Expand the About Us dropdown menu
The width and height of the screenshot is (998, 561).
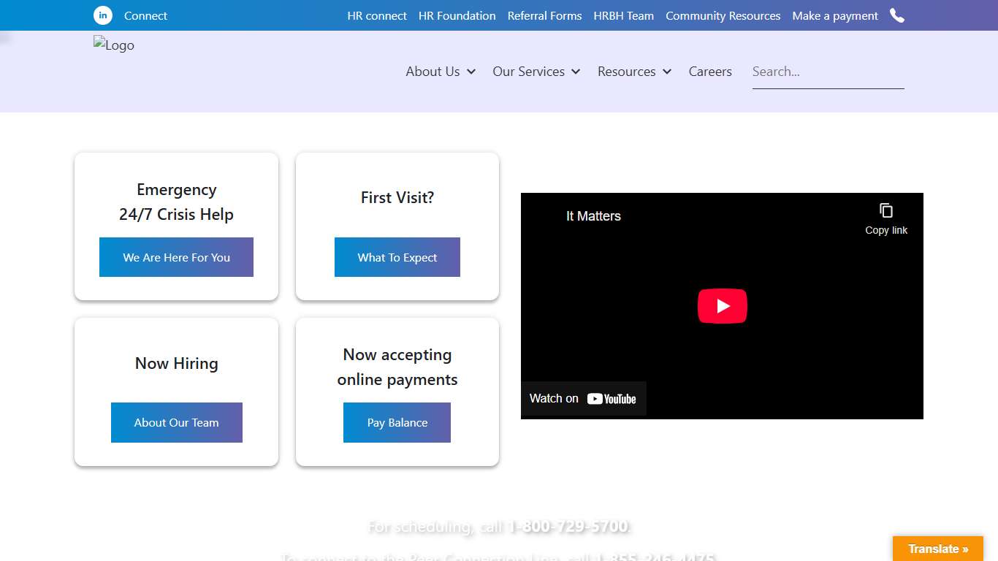point(441,72)
